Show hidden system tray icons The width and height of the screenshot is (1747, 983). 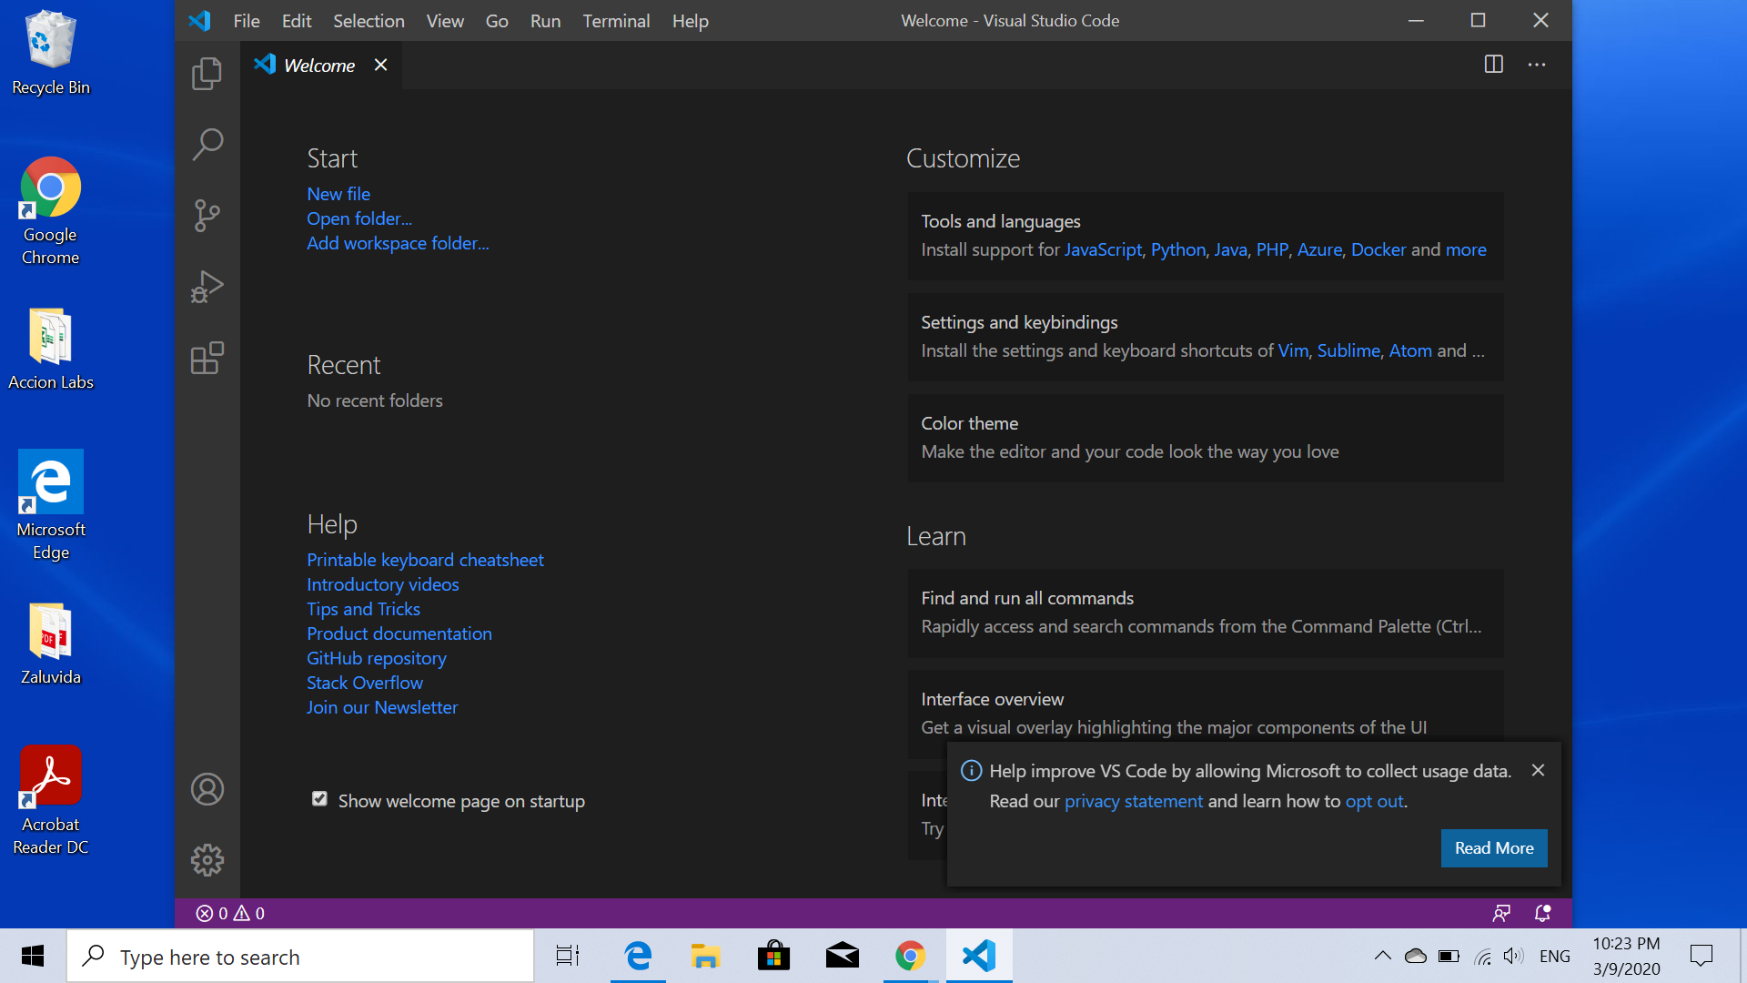tap(1382, 956)
